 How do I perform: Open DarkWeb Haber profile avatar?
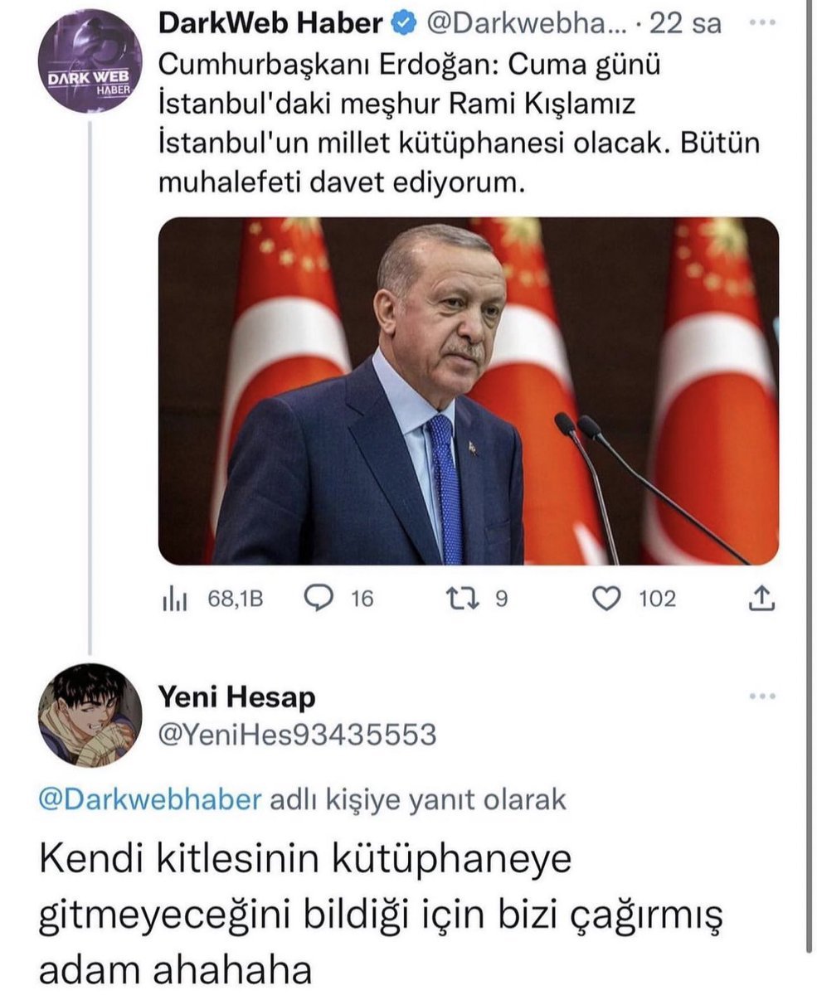tap(88, 62)
